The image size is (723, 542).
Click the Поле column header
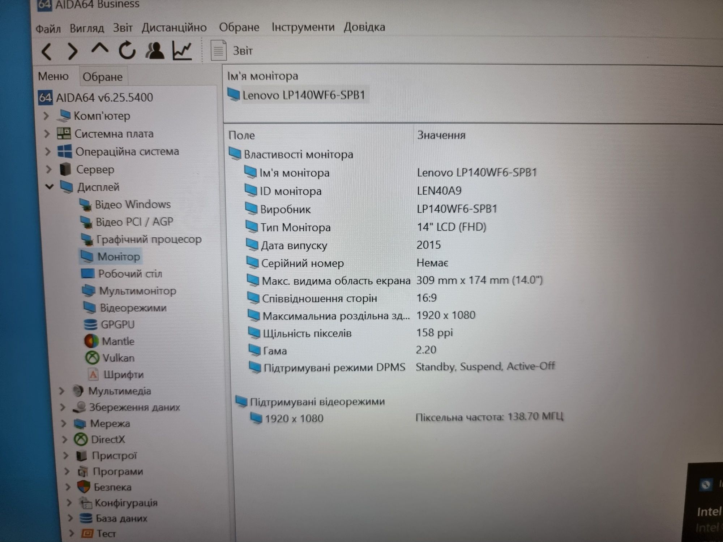[242, 135]
